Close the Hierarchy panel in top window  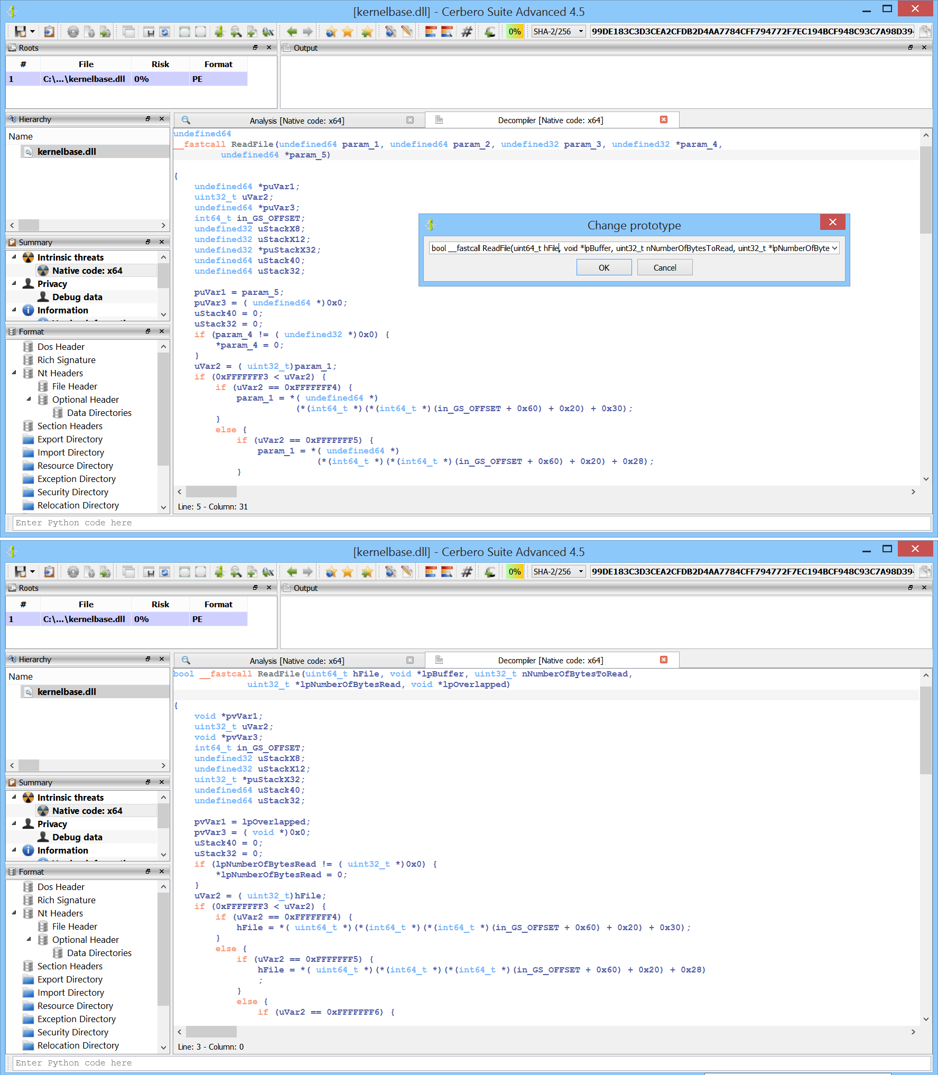[x=162, y=119]
